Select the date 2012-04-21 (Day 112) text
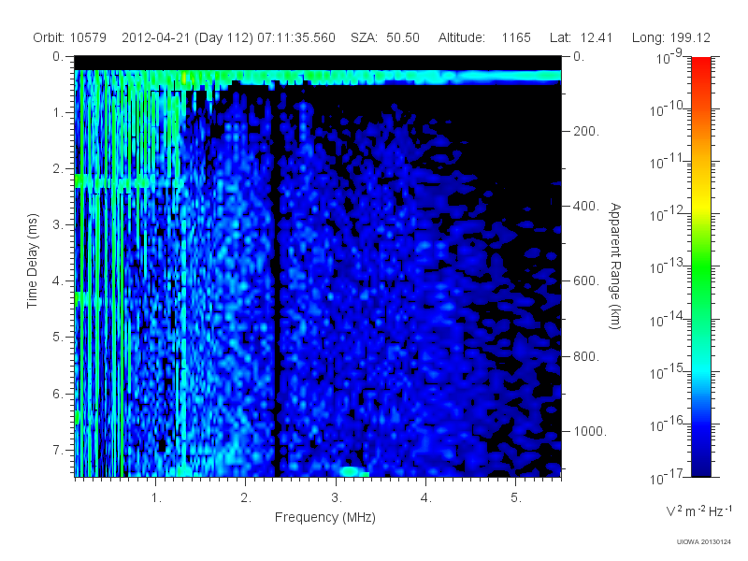 point(188,37)
